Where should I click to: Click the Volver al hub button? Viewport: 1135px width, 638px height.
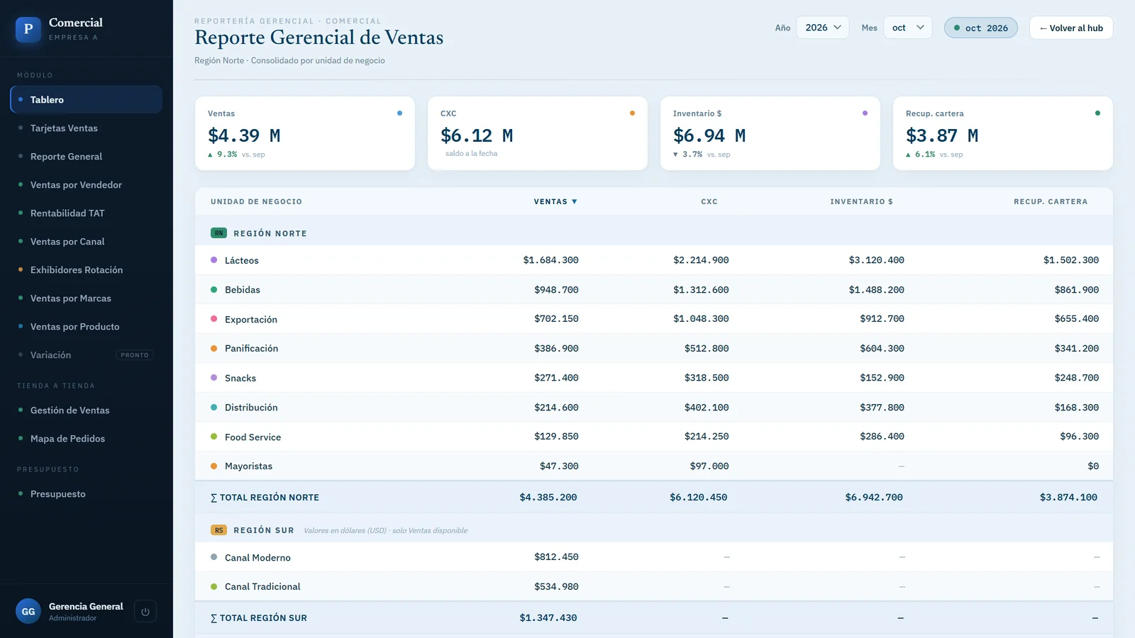(1071, 28)
